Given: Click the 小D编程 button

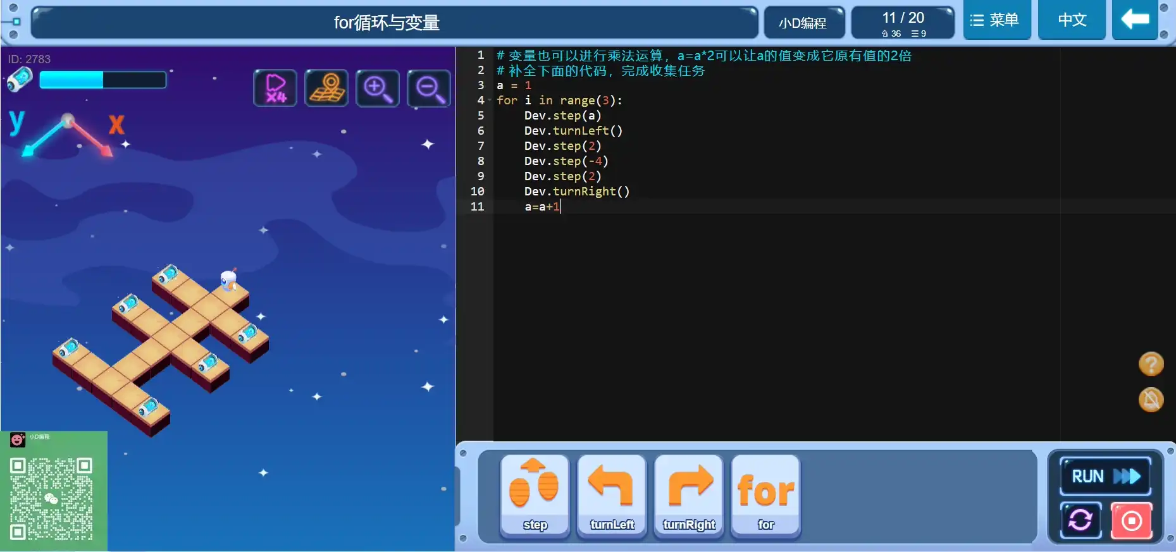Looking at the screenshot, I should (803, 23).
